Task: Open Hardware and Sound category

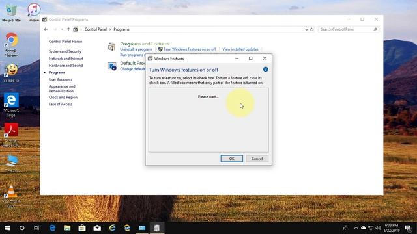Action: click(x=66, y=65)
